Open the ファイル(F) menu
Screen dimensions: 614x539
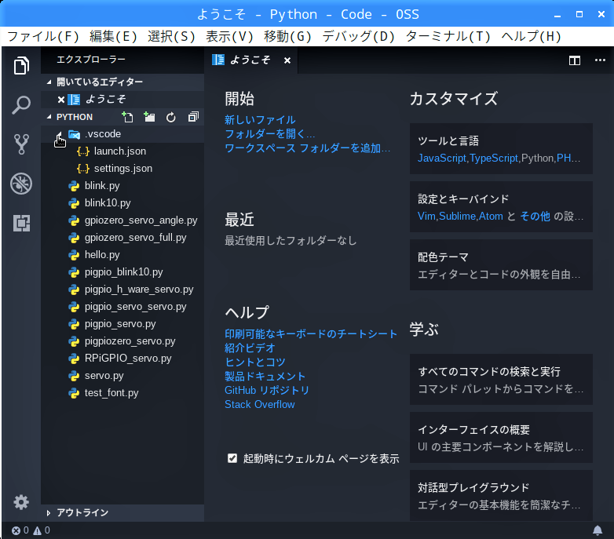click(43, 36)
